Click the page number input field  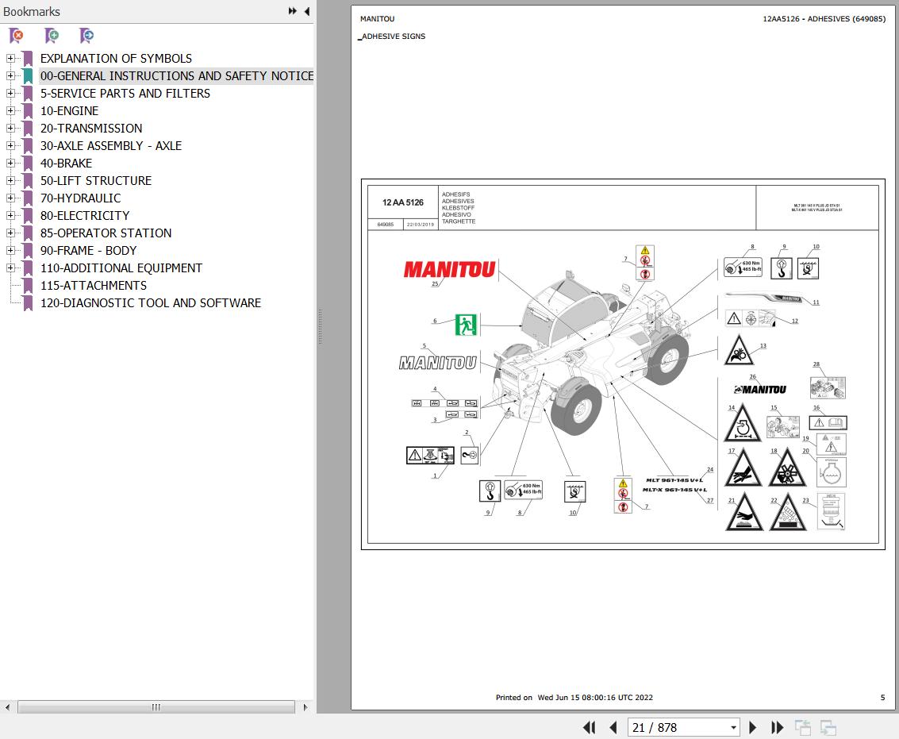[x=678, y=728]
